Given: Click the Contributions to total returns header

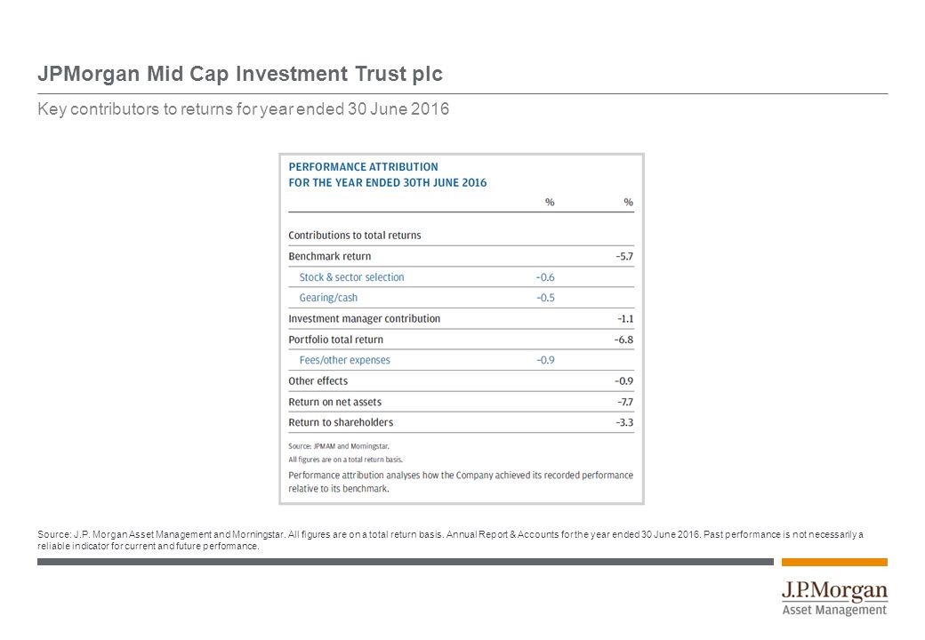Looking at the screenshot, I should tap(355, 236).
